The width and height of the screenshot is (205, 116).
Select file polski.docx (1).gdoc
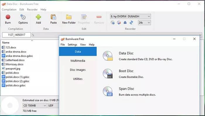[18, 77]
